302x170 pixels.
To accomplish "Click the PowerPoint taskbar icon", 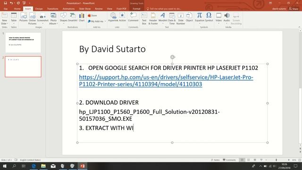I will coord(83,166).
